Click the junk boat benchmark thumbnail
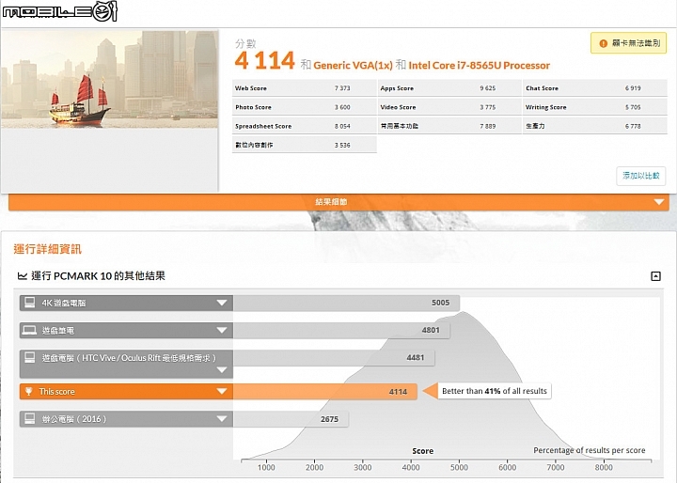This screenshot has height=483, width=677. (x=110, y=80)
